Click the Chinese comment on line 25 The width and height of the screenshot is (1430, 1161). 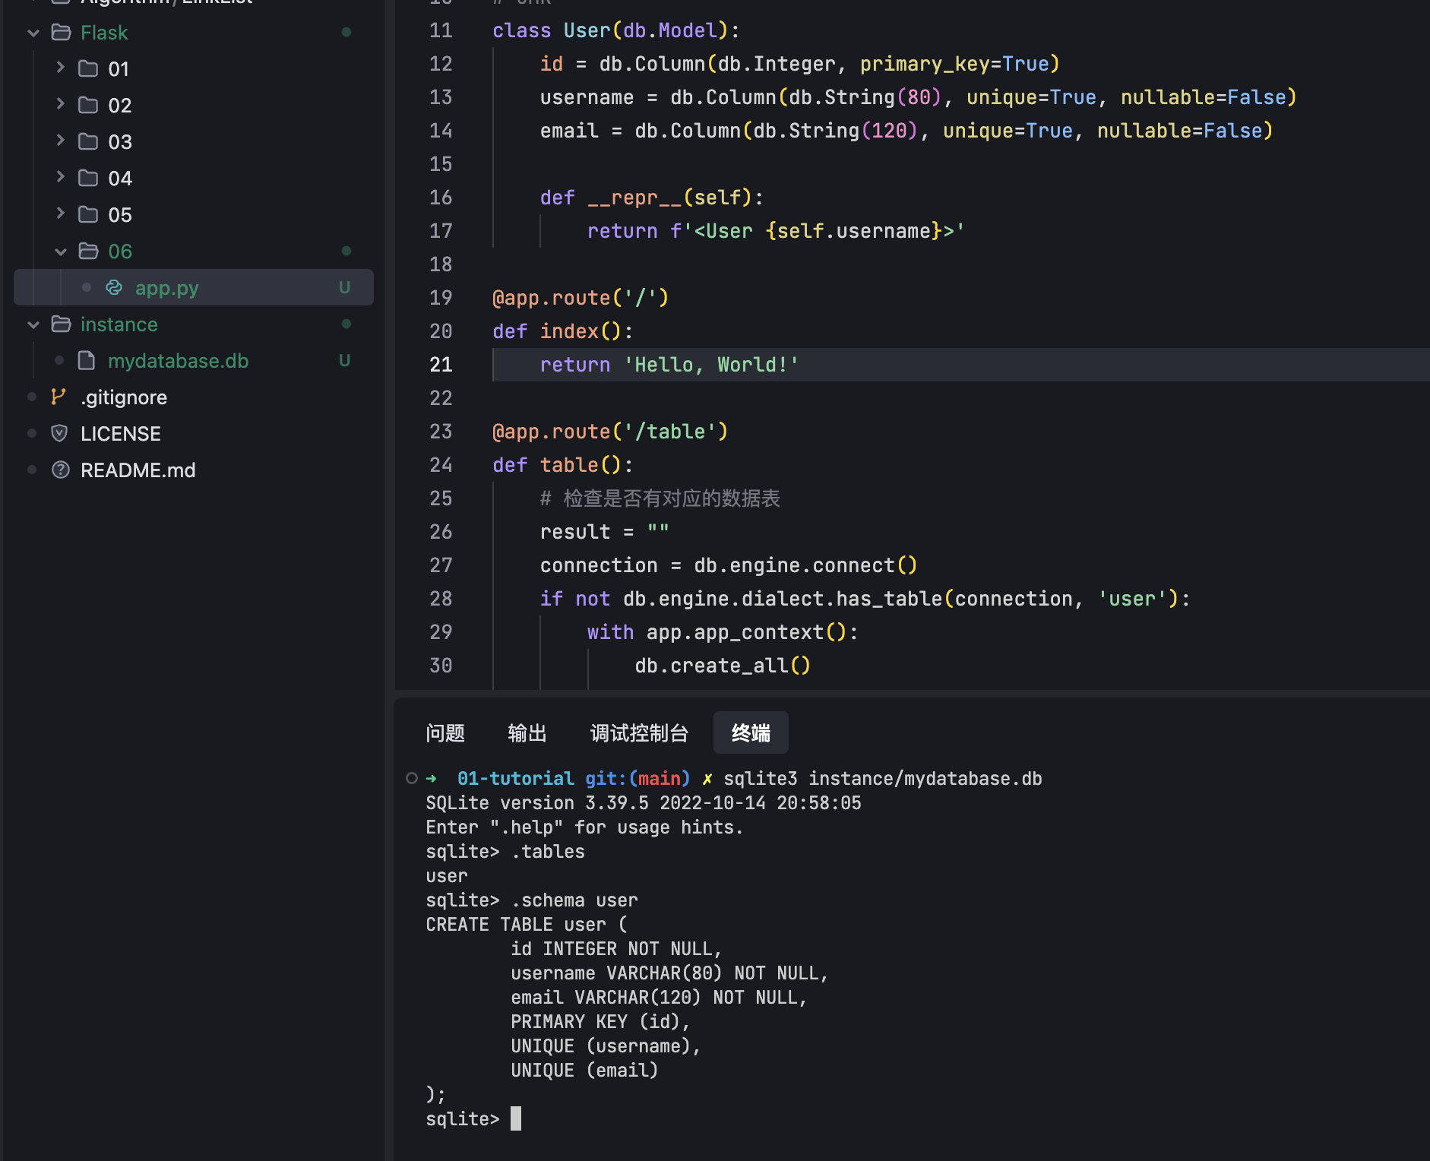pos(660,498)
